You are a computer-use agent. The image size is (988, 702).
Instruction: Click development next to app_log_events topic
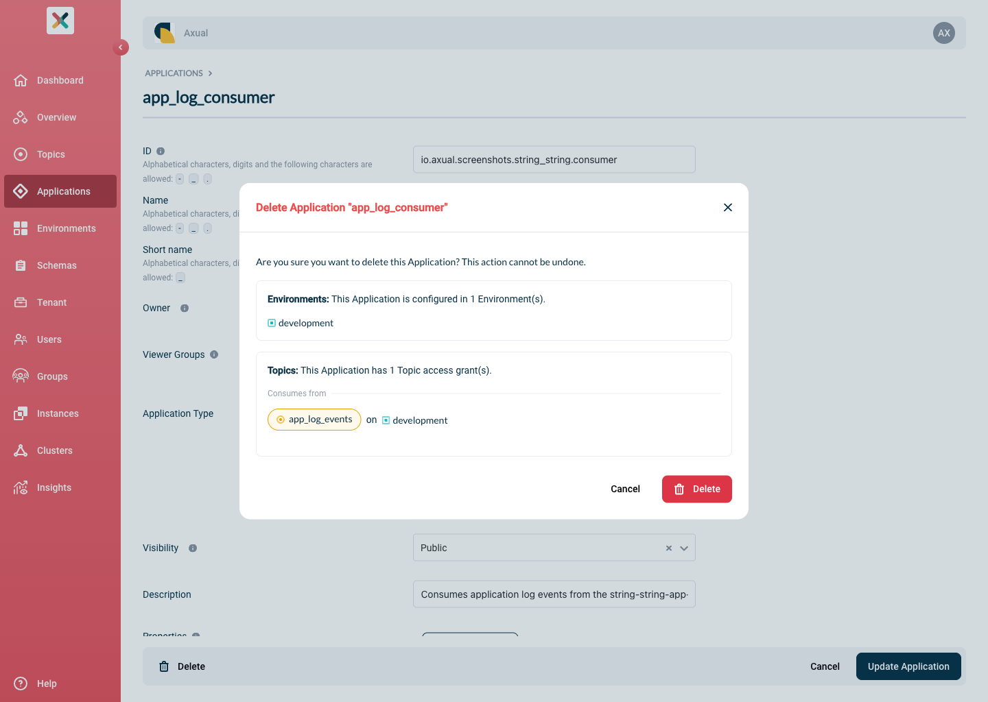(414, 420)
